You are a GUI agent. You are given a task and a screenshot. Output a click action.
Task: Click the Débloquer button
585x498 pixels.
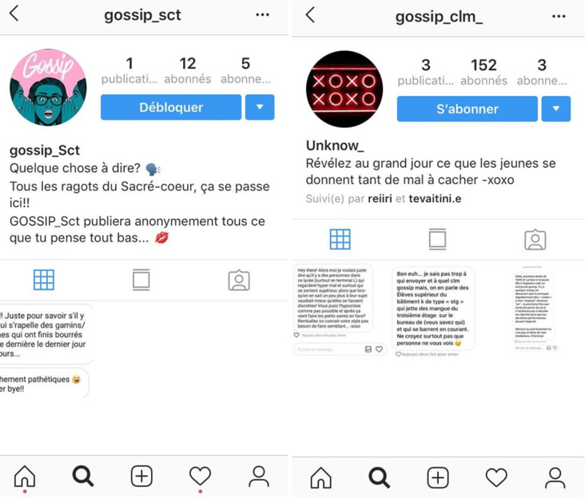point(171,107)
